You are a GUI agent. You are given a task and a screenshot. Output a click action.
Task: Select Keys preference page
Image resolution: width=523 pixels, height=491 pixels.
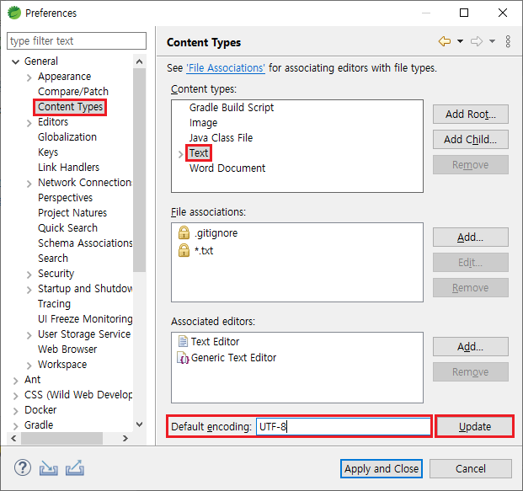point(48,152)
